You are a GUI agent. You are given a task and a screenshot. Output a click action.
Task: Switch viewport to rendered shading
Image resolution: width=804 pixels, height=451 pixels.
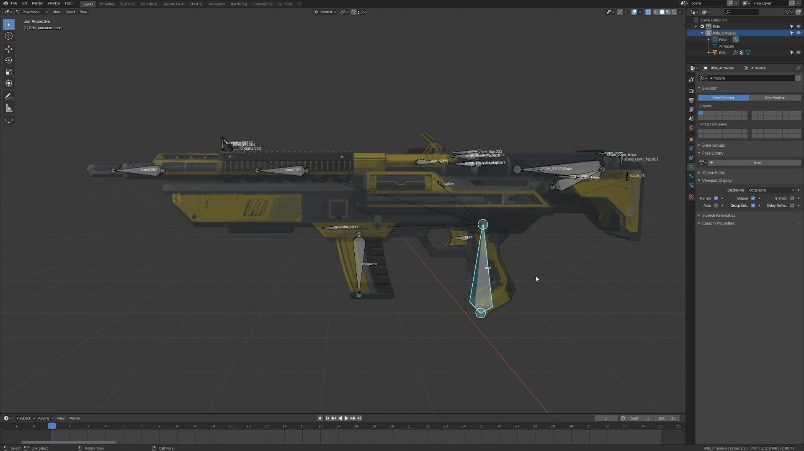coord(674,12)
